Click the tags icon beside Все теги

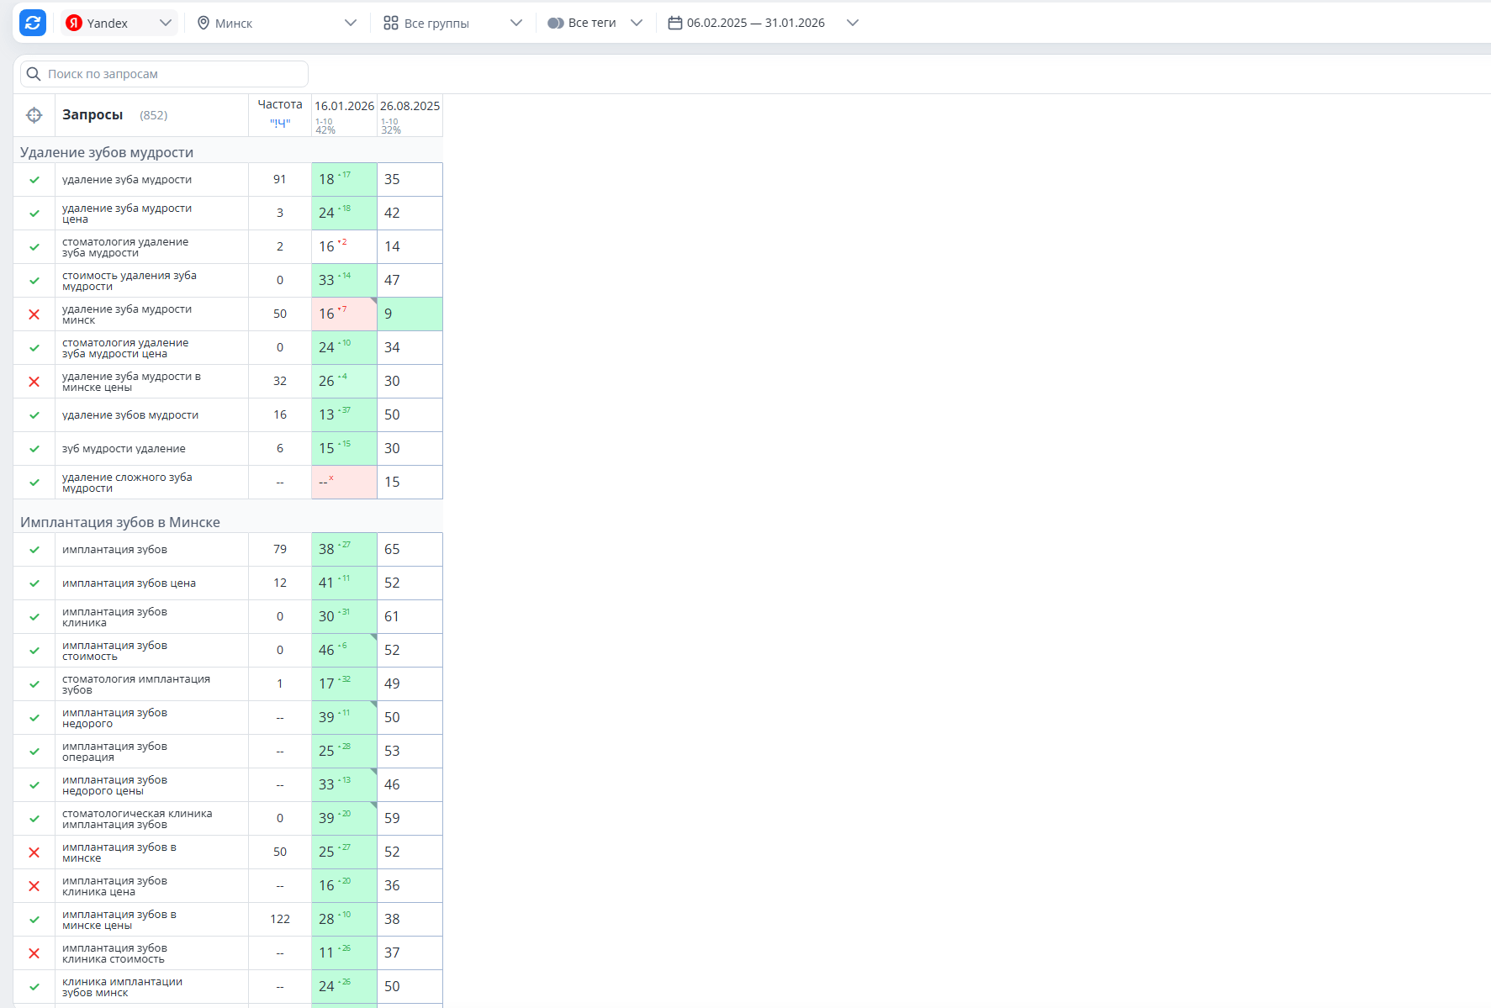(x=555, y=23)
